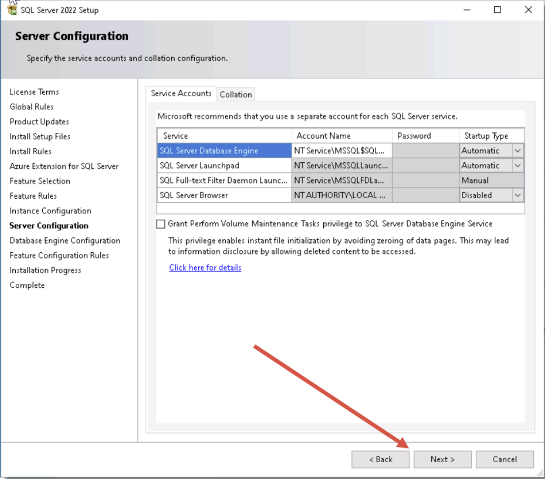
Task: Enable Grant Perform Volume Maintenance Tasks checkbox
Action: (x=160, y=224)
